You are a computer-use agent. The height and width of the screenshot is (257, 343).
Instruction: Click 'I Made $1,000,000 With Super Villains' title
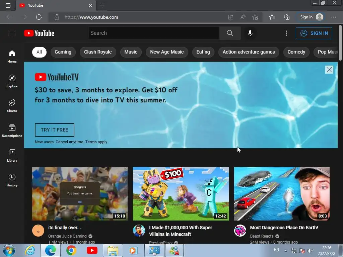[x=181, y=231]
